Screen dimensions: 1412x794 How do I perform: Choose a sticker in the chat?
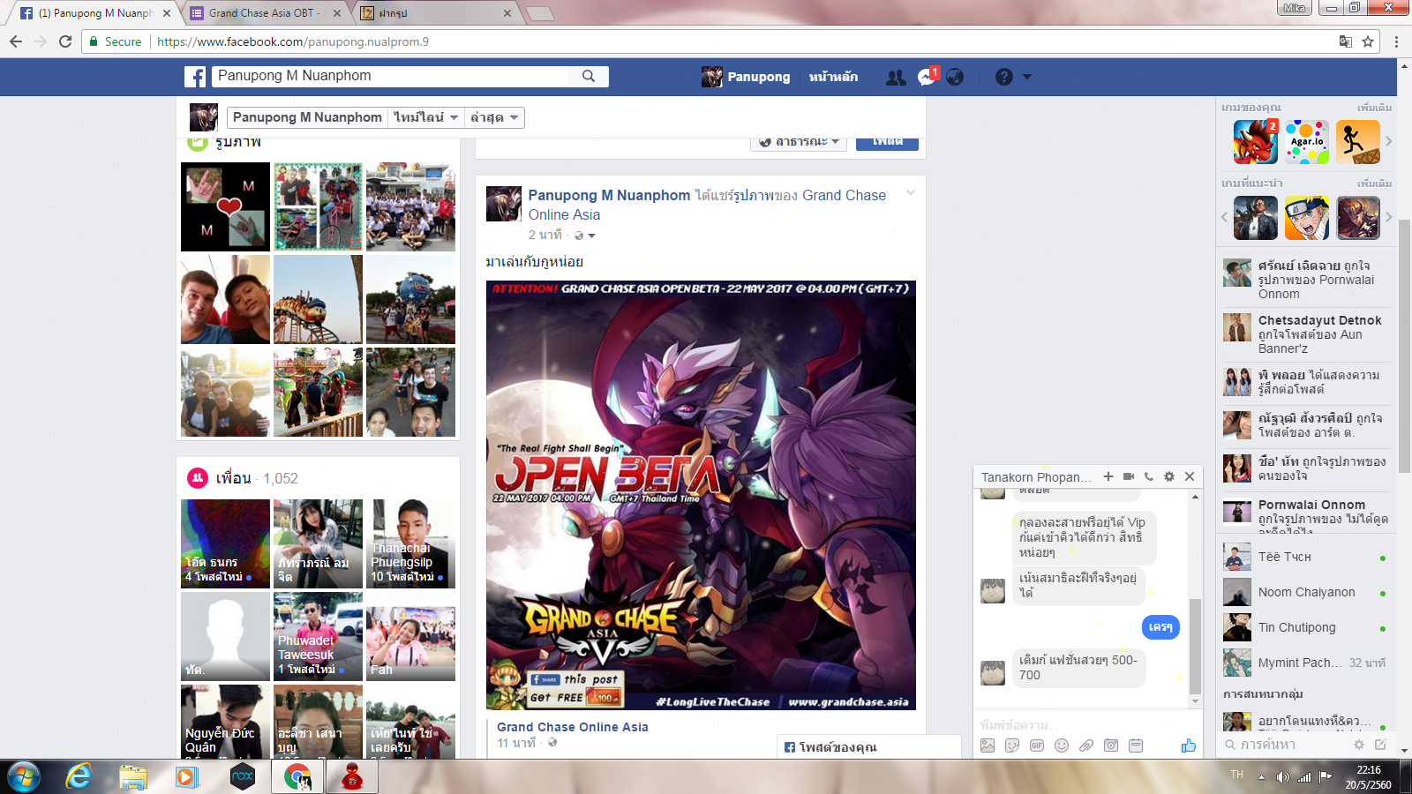click(1012, 745)
